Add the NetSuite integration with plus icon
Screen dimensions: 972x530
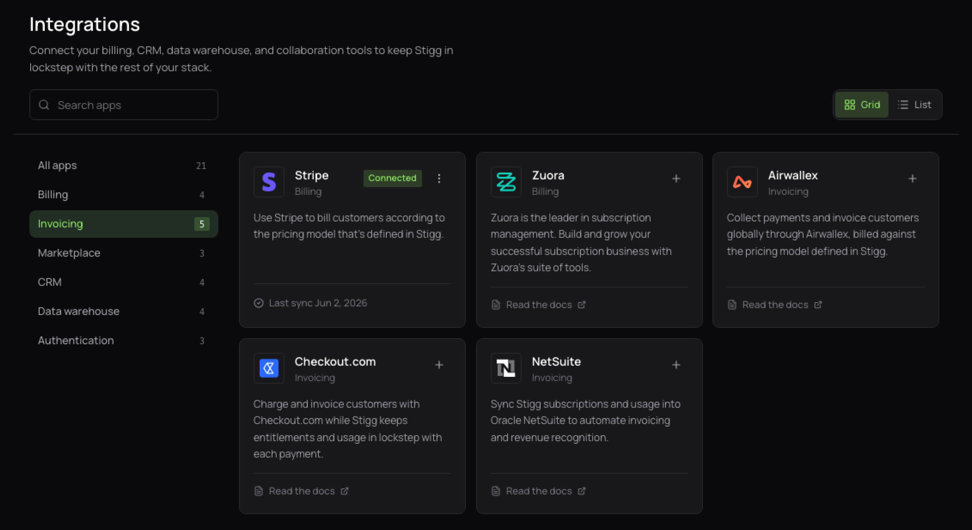676,365
